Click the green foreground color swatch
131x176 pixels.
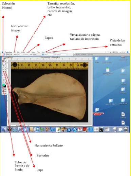[x=3, y=85]
